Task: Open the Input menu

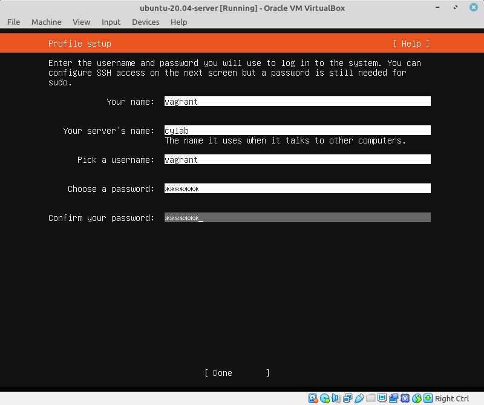Action: point(111,22)
